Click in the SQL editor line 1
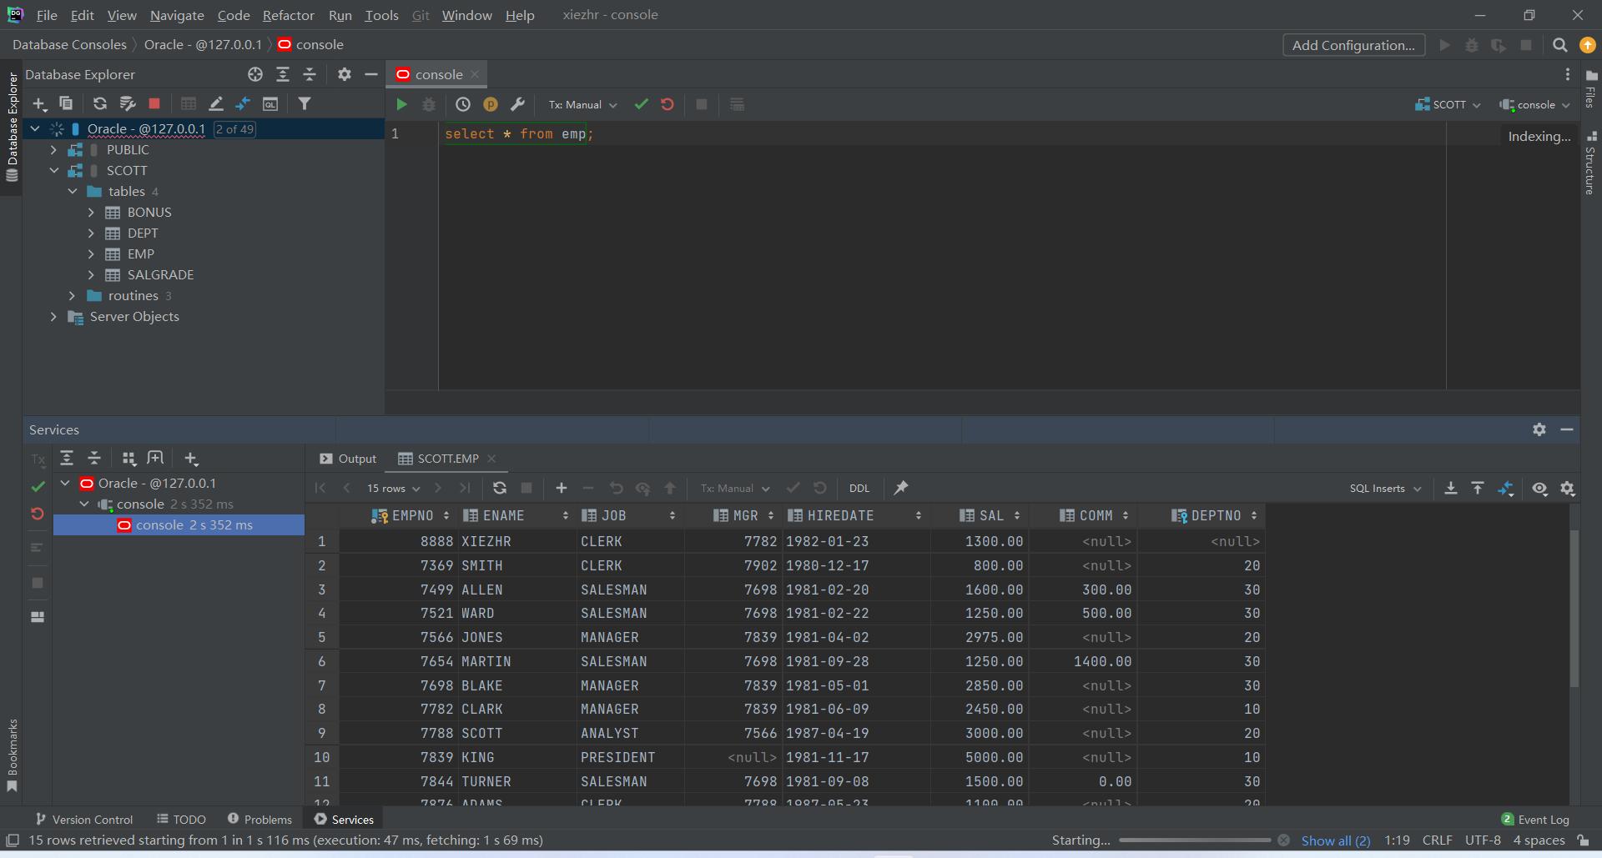This screenshot has width=1602, height=858. 943,133
